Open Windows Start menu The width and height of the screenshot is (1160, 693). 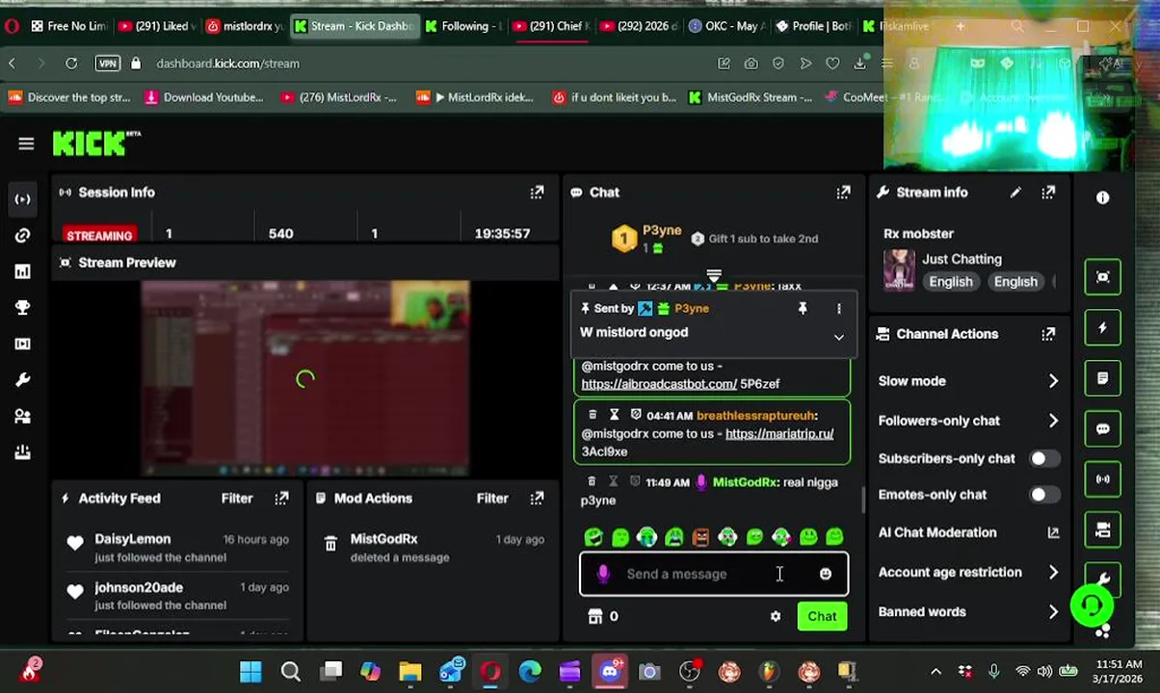[250, 671]
